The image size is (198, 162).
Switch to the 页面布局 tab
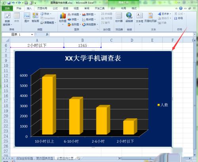click(42, 8)
